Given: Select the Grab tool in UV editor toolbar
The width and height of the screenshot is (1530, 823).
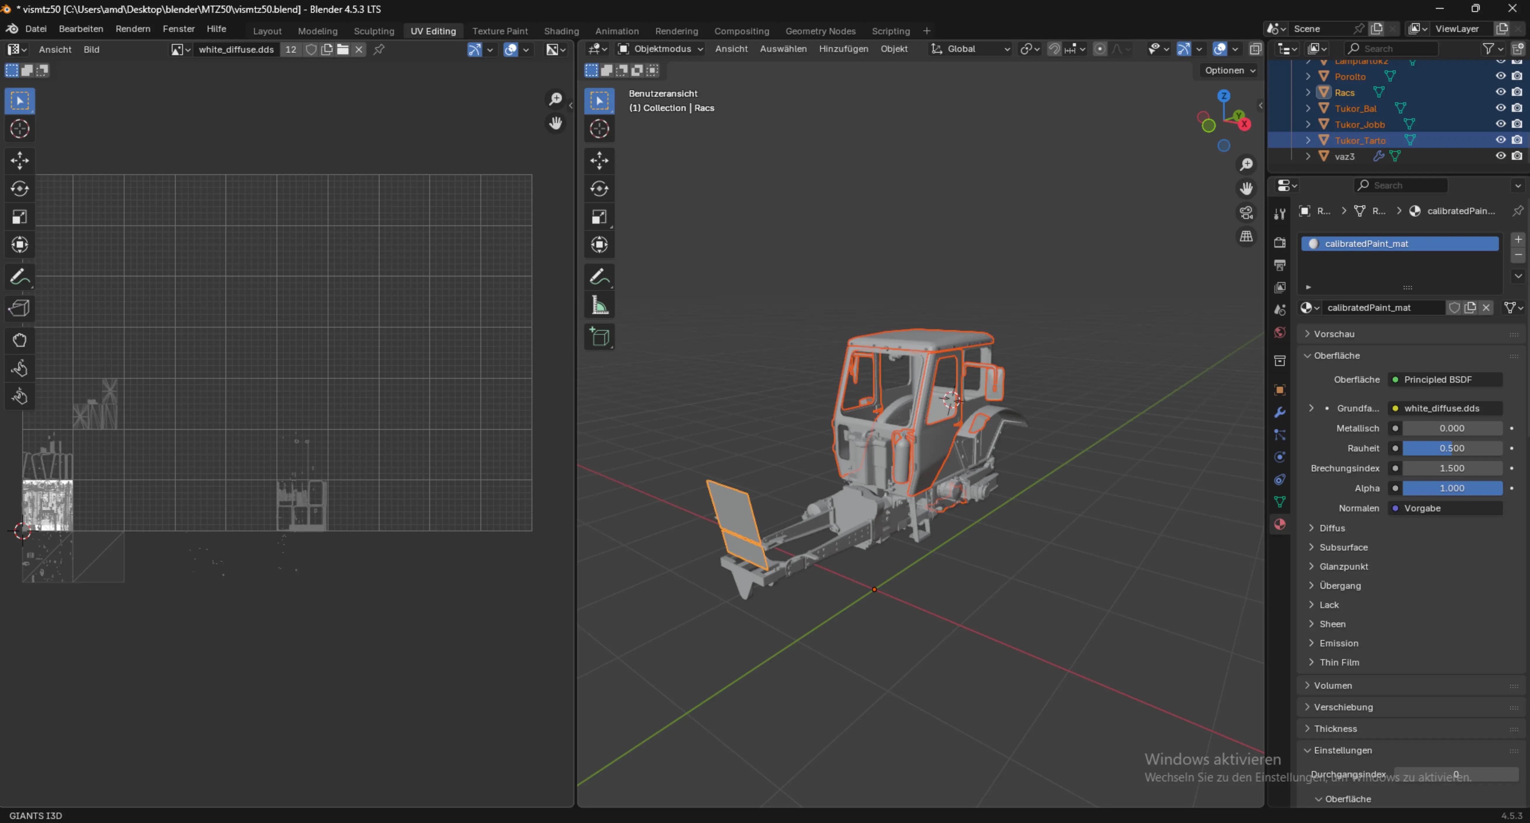Looking at the screenshot, I should (20, 340).
